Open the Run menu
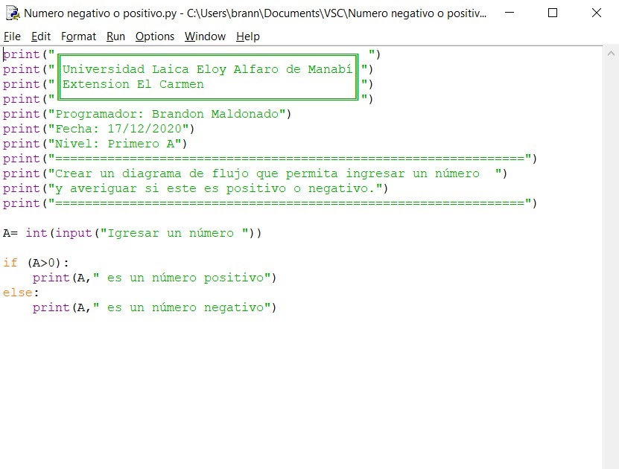619x469 pixels. (x=115, y=36)
